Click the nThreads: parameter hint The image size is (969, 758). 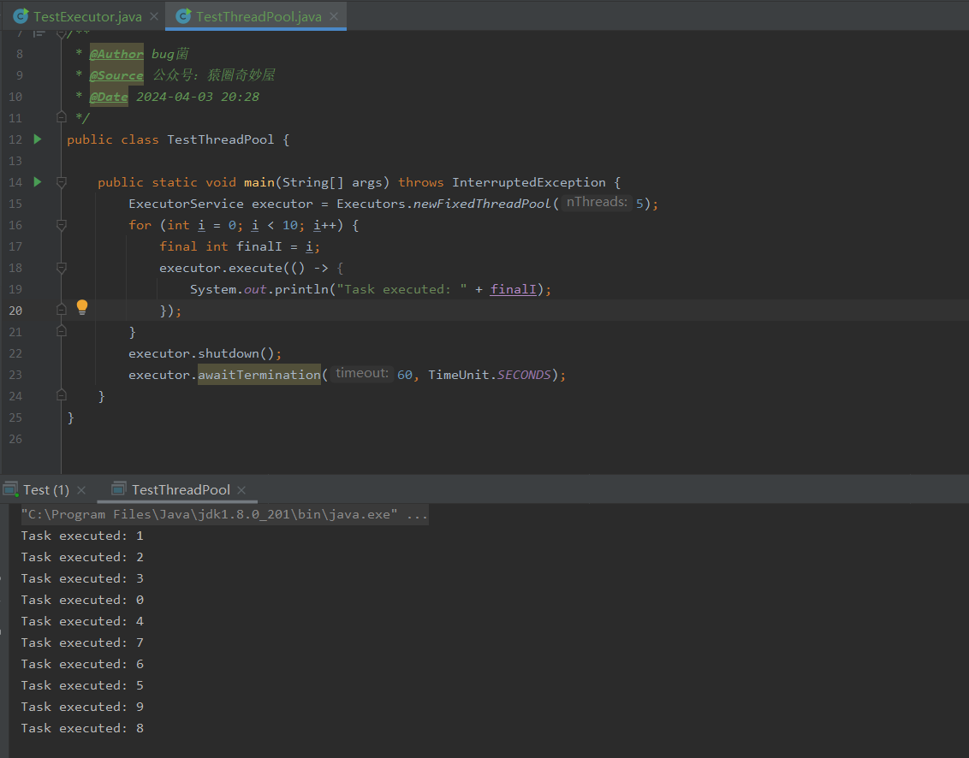[597, 203]
